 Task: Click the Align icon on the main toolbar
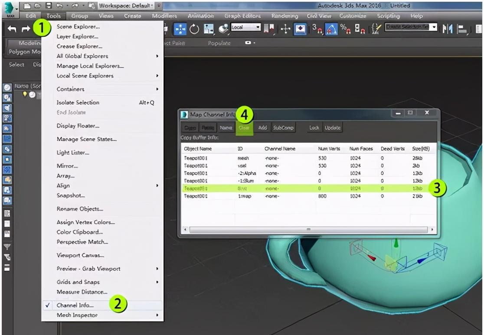(x=462, y=29)
